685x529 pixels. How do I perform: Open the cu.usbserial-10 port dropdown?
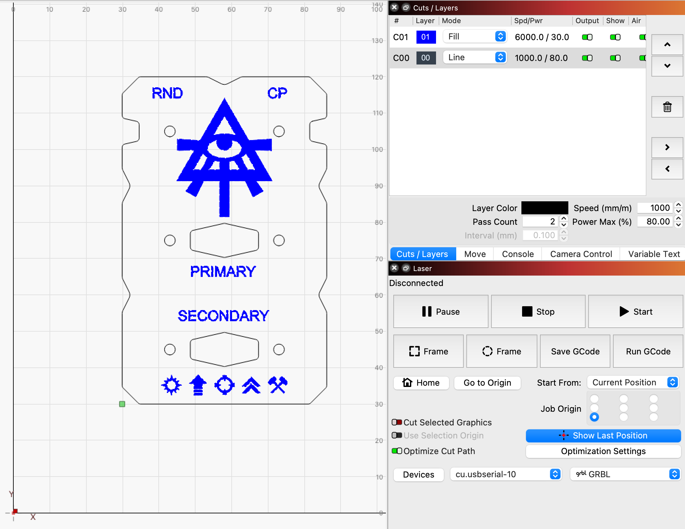coord(506,474)
